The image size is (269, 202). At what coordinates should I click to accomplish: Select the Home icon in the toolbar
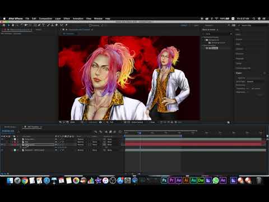(x=4, y=25)
